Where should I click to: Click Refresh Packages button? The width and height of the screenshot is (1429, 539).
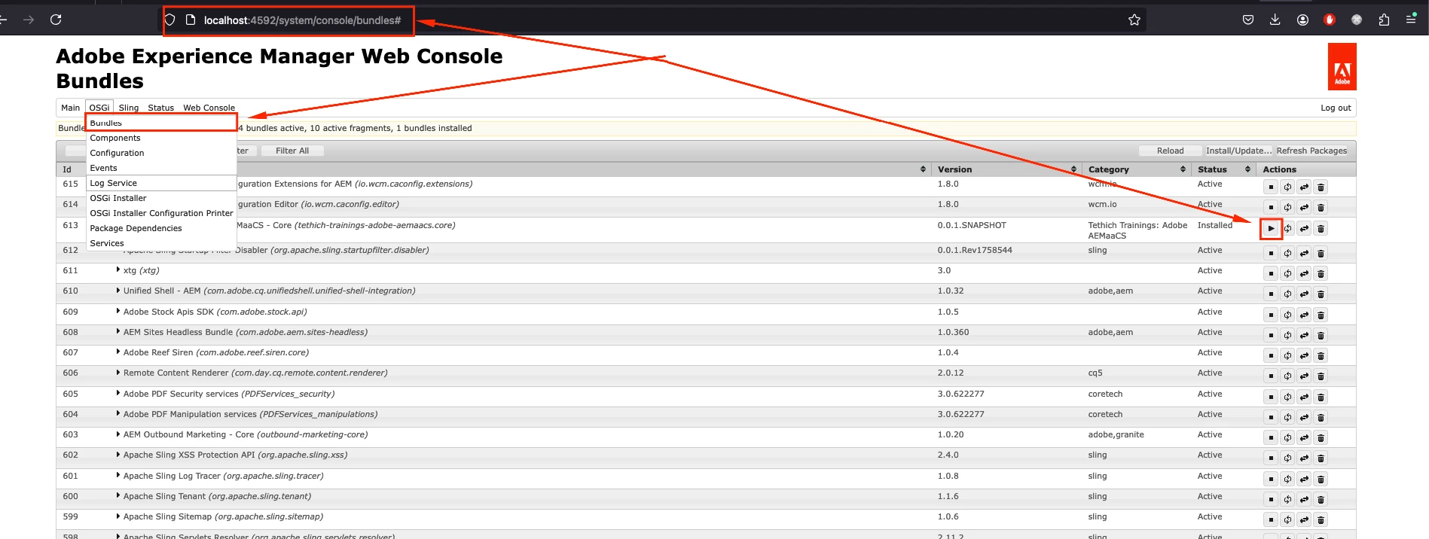point(1311,151)
